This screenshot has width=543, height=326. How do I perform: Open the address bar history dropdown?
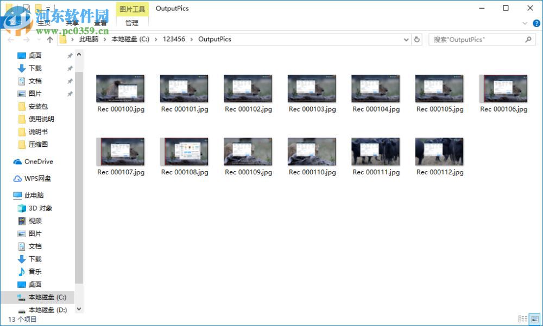405,39
